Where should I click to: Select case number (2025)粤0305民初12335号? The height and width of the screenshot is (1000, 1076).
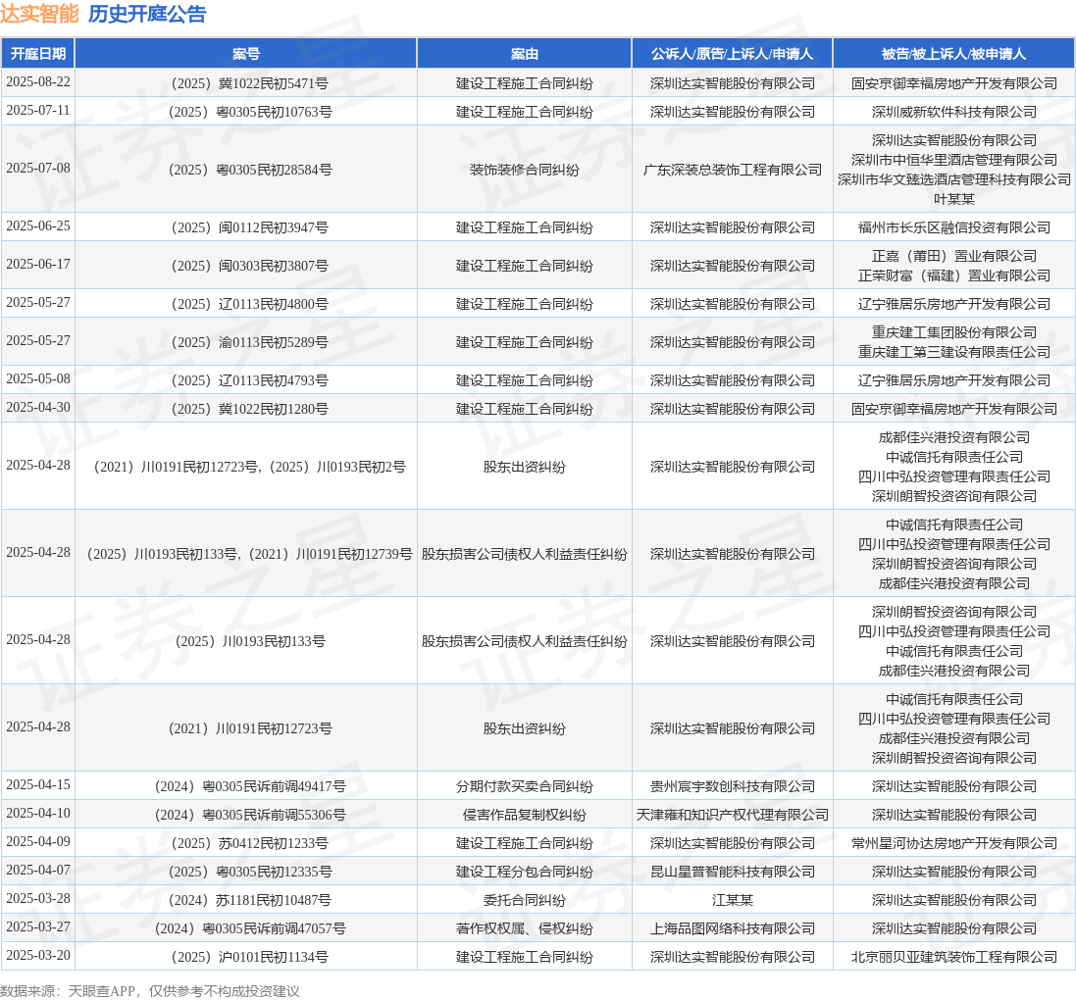click(250, 872)
